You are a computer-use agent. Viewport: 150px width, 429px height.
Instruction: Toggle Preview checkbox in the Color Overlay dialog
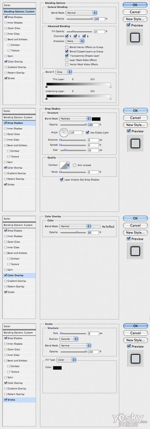pyautogui.click(x=129, y=239)
